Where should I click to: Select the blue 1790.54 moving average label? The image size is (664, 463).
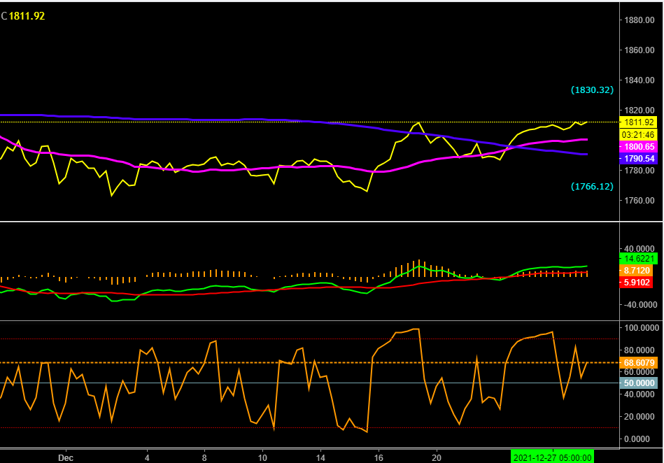pos(638,159)
